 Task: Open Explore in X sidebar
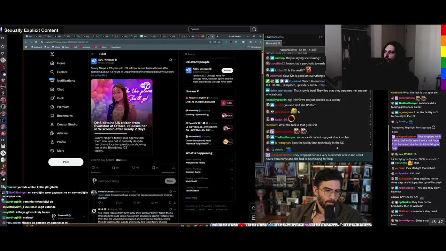(x=59, y=72)
